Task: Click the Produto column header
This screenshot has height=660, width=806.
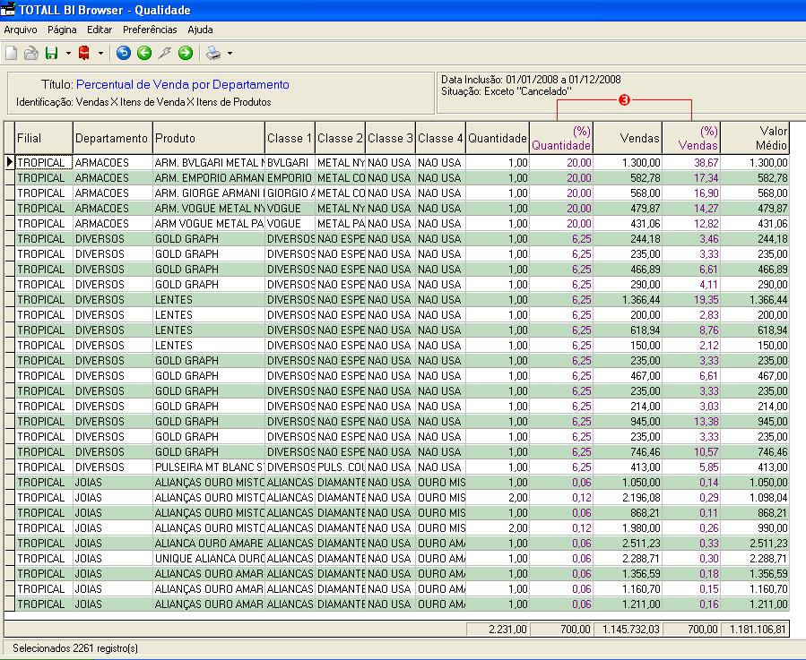Action: point(209,138)
